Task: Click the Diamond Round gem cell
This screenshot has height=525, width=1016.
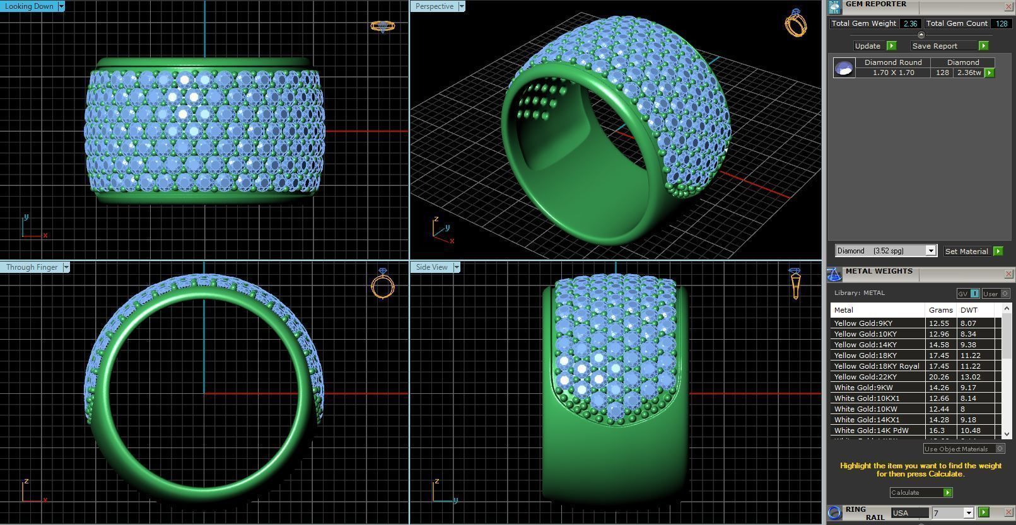Action: pos(893,62)
